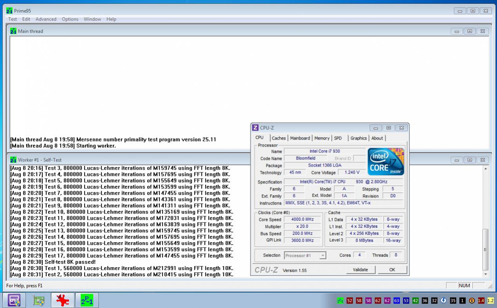Click the dark red tray icon showing 62
497x308 pixels.
pyautogui.click(x=378, y=301)
